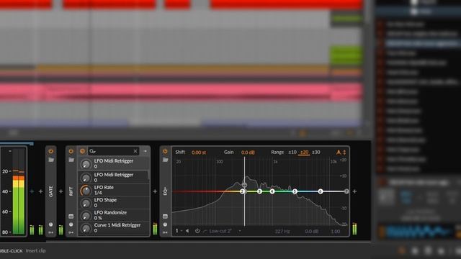461x259 pixels.
Task: Click the LFO Rate knob
Action: click(86, 190)
